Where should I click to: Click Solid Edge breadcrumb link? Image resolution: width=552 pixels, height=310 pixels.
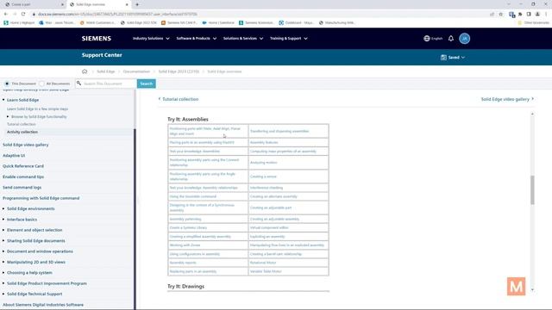tap(106, 71)
